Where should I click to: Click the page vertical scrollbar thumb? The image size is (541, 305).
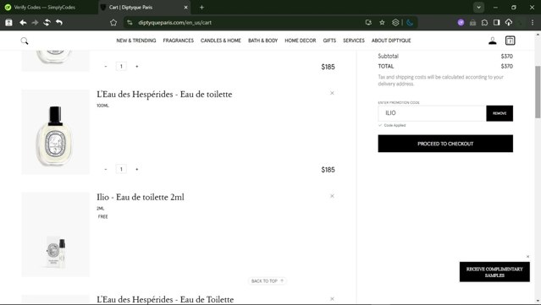[x=538, y=92]
